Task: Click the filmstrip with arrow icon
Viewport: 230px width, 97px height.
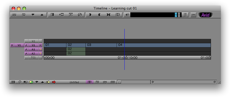Action: 62,15
